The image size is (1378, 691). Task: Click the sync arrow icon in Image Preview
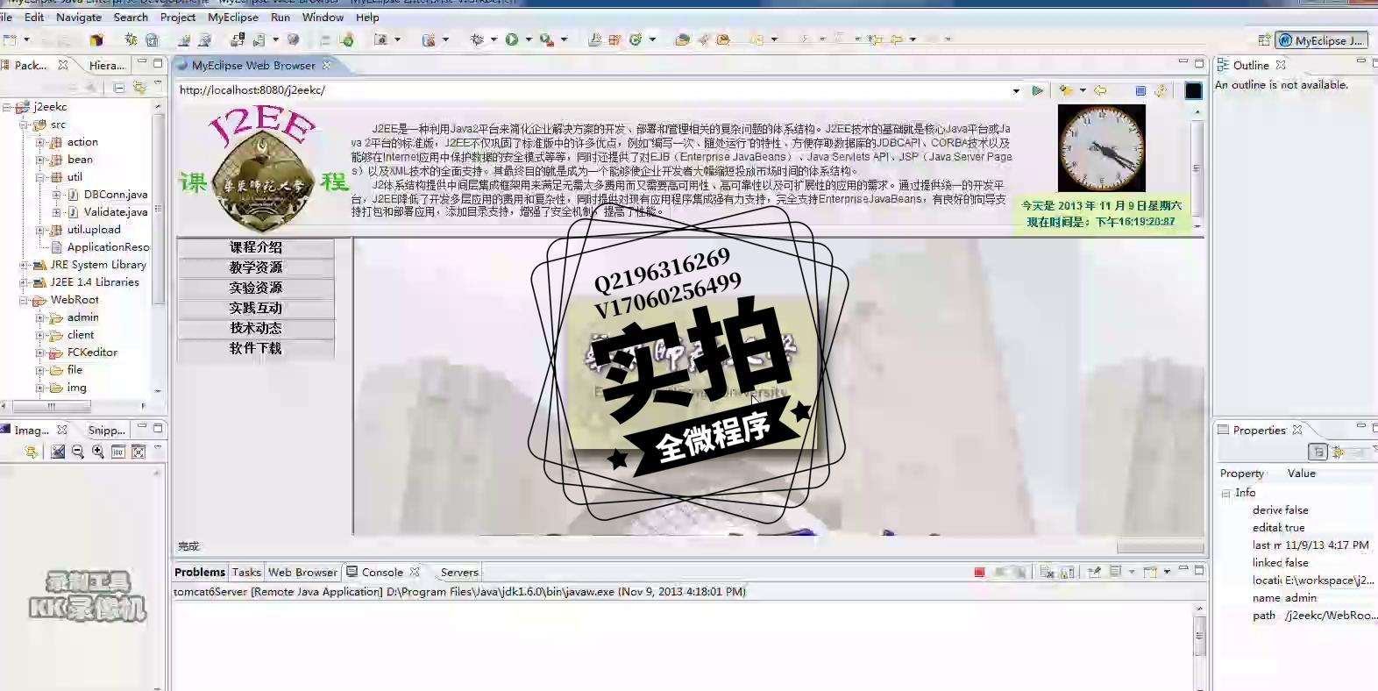[32, 452]
